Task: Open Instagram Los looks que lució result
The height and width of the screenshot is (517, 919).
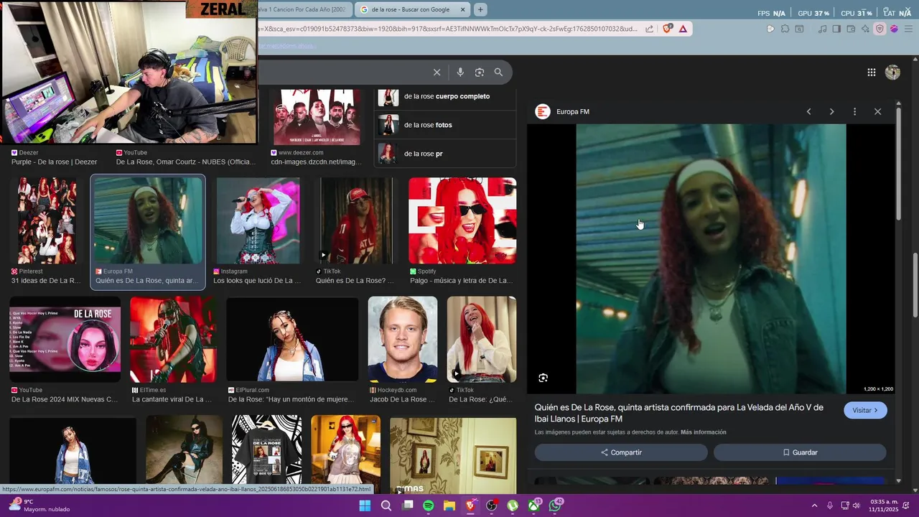Action: pyautogui.click(x=258, y=231)
